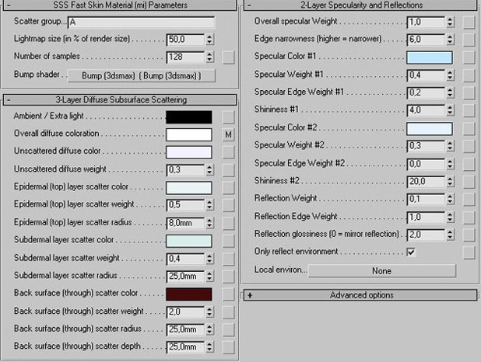Open the Overall diffuse coloration color swatch
The image size is (481, 362).
coord(189,134)
